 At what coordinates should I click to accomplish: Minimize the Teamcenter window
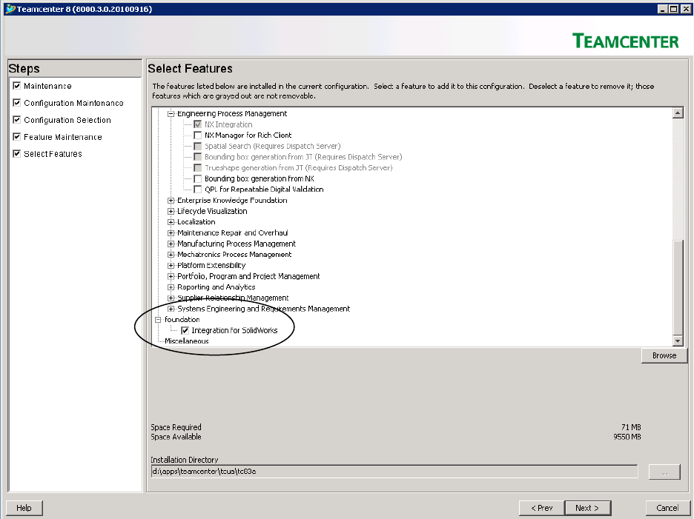coord(663,9)
